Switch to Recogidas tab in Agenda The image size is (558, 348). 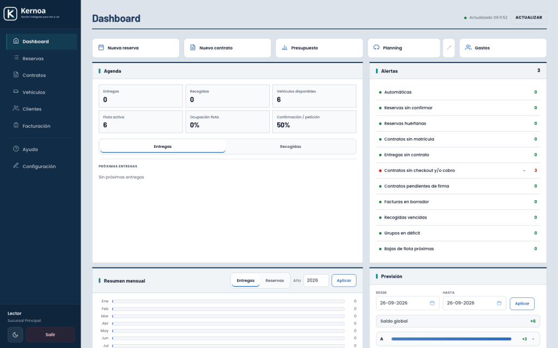pyautogui.click(x=290, y=146)
